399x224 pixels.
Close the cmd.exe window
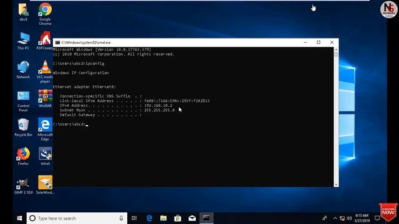(x=332, y=42)
